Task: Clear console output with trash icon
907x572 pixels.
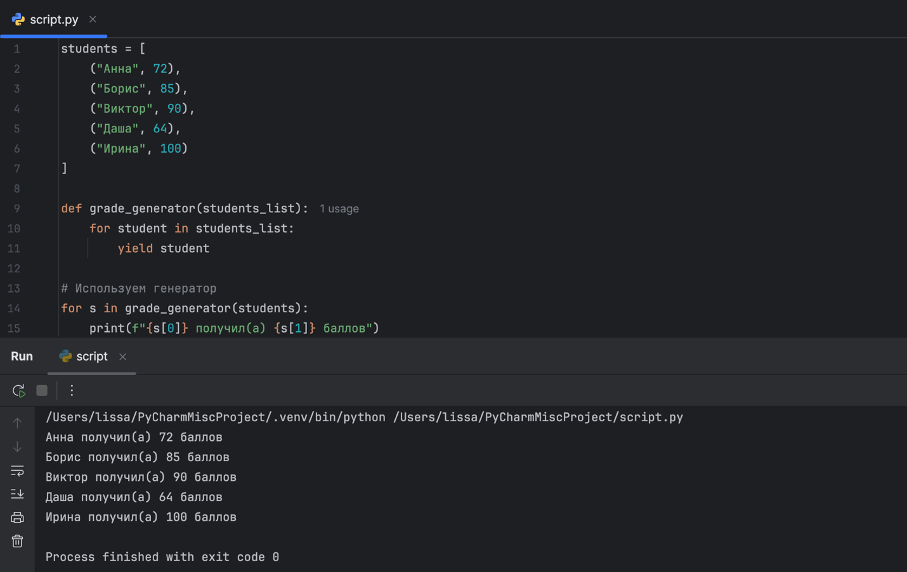Action: click(17, 541)
